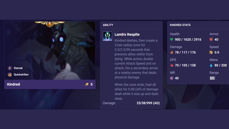The height and width of the screenshot is (129, 229).
Task: Click the Range bars indicator
Action: [212, 78]
